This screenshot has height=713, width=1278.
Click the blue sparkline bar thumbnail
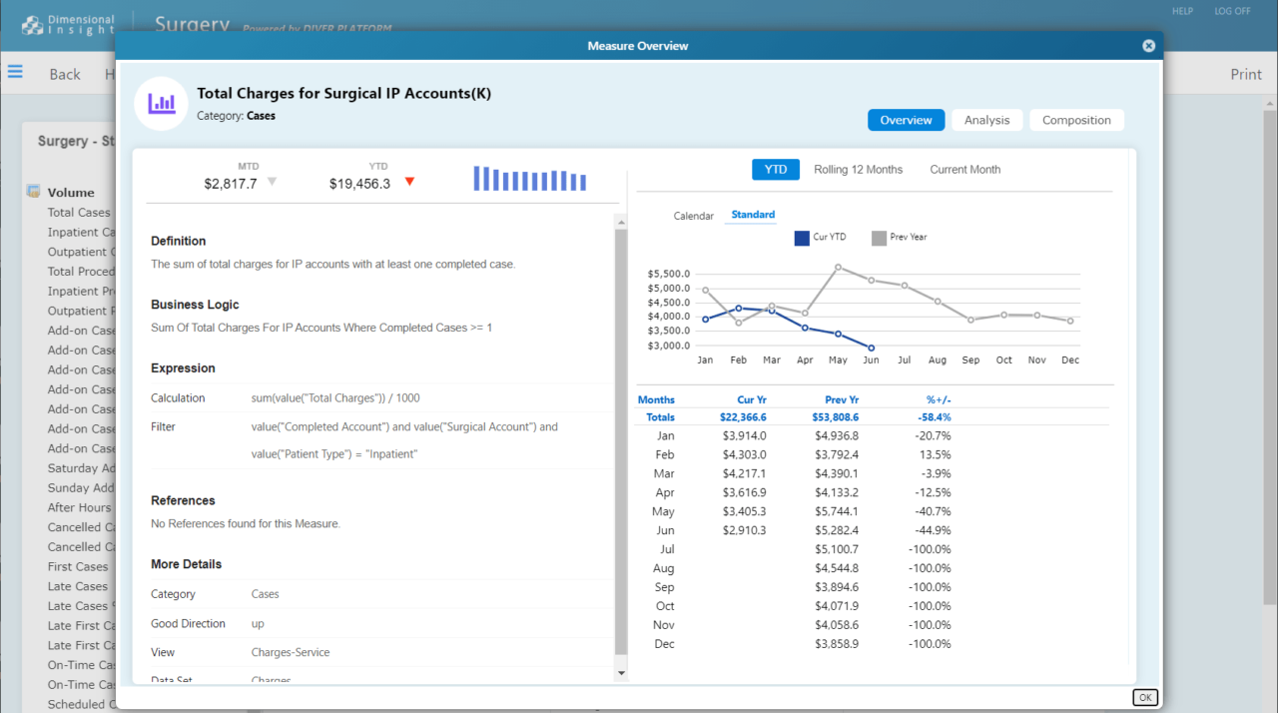pyautogui.click(x=529, y=179)
